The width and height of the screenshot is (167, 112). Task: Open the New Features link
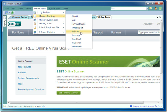(x=25, y=67)
